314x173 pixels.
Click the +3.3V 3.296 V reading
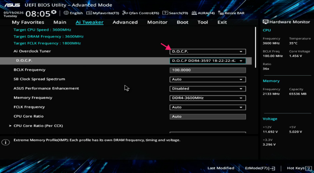269,145
